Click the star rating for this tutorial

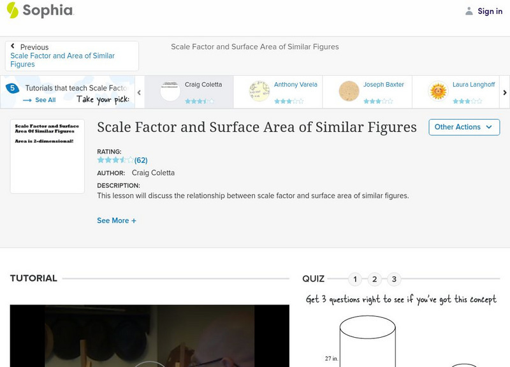pyautogui.click(x=115, y=160)
